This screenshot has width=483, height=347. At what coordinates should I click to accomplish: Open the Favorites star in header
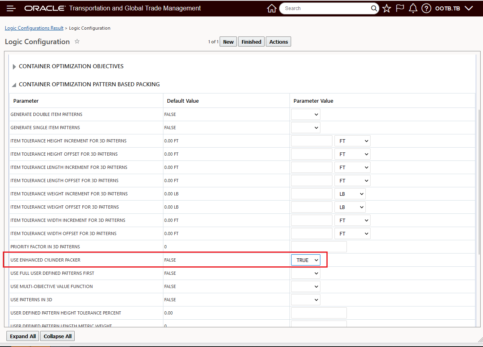[387, 8]
